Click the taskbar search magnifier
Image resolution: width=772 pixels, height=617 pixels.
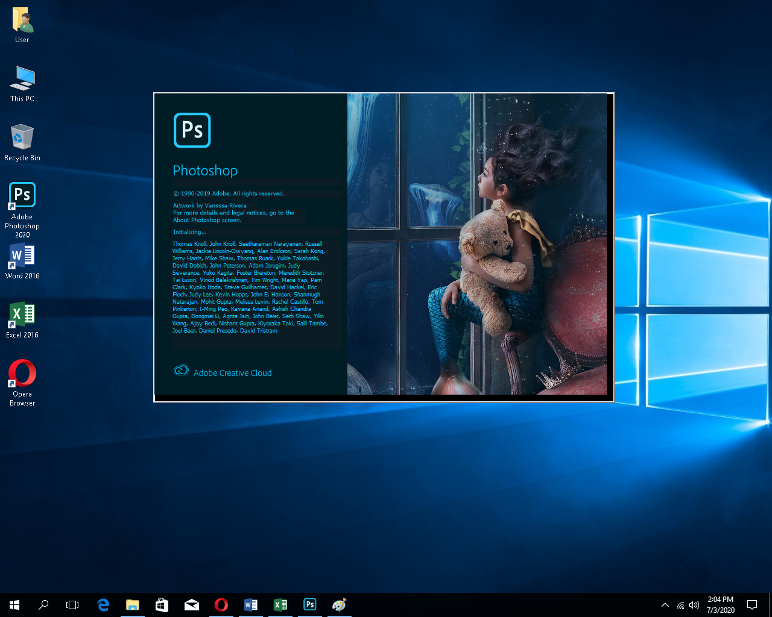[x=43, y=604]
